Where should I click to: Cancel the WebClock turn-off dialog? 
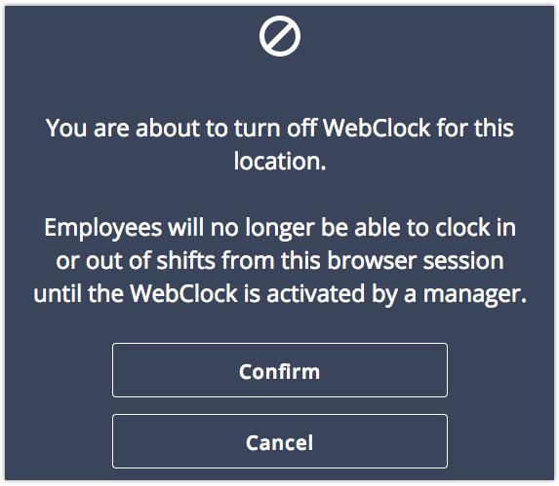coord(280,441)
